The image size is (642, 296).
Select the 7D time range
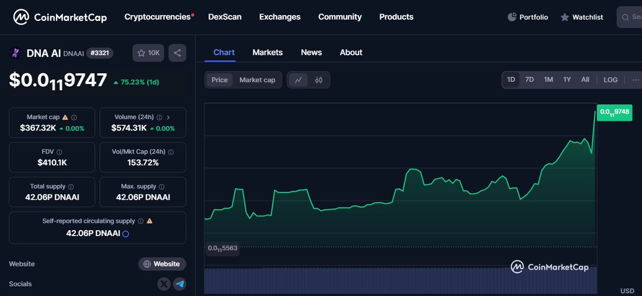(x=529, y=80)
